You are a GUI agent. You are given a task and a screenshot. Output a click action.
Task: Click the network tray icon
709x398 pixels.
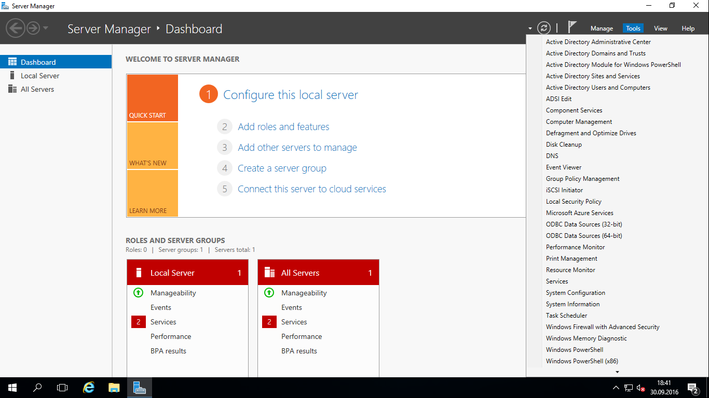[x=629, y=388]
